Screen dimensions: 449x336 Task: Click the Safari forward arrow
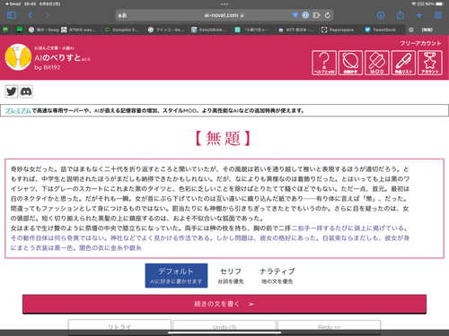pos(48,15)
